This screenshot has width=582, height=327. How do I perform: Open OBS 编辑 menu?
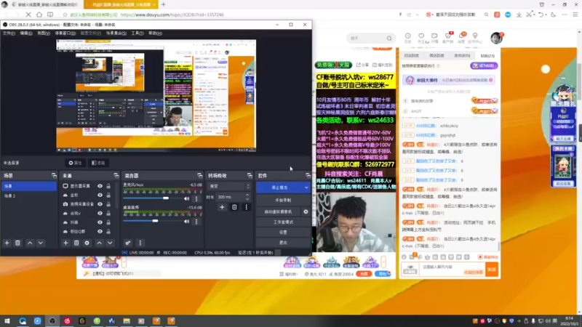pos(26,33)
